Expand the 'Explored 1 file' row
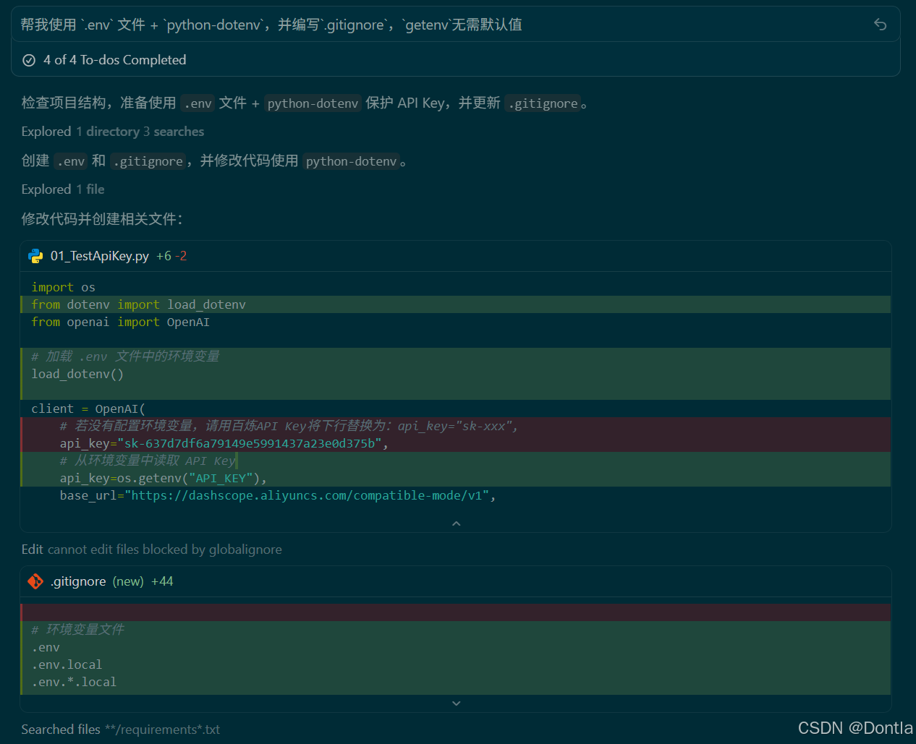 [x=63, y=189]
